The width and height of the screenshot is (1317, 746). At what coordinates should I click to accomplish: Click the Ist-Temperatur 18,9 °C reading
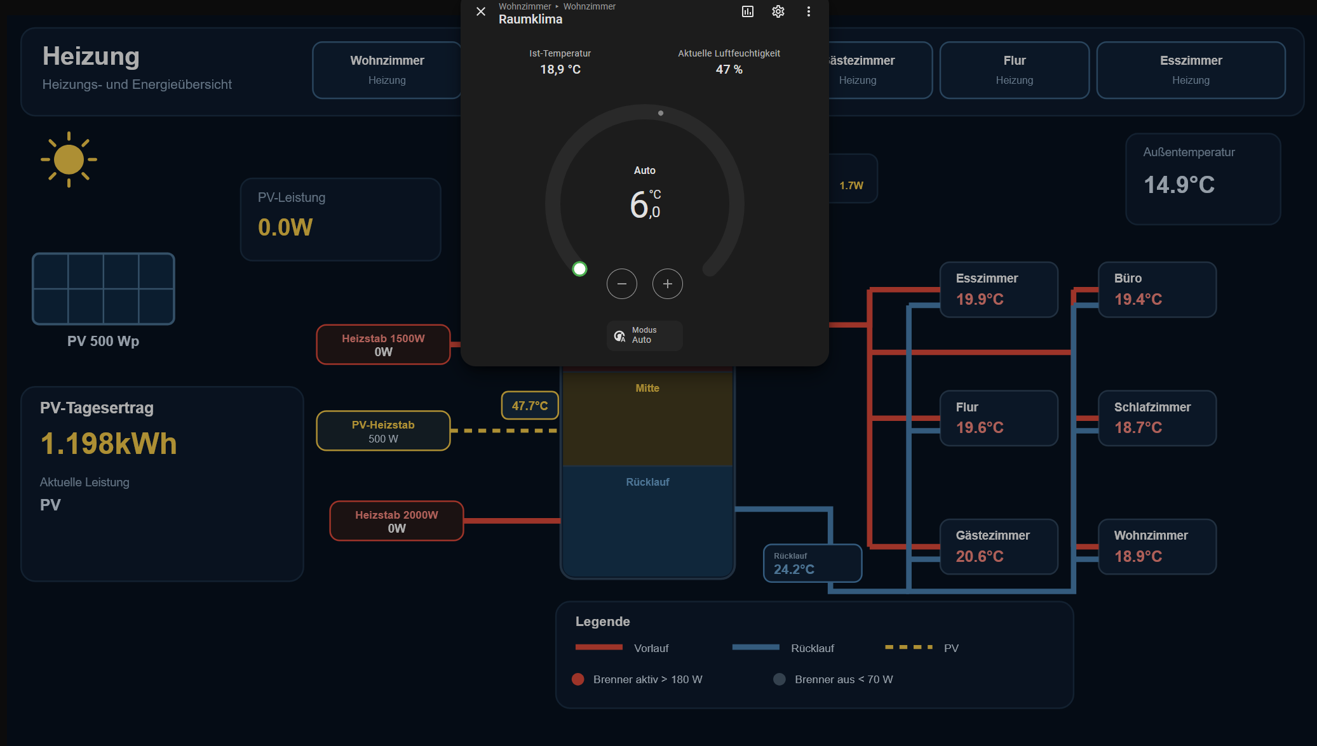point(560,62)
